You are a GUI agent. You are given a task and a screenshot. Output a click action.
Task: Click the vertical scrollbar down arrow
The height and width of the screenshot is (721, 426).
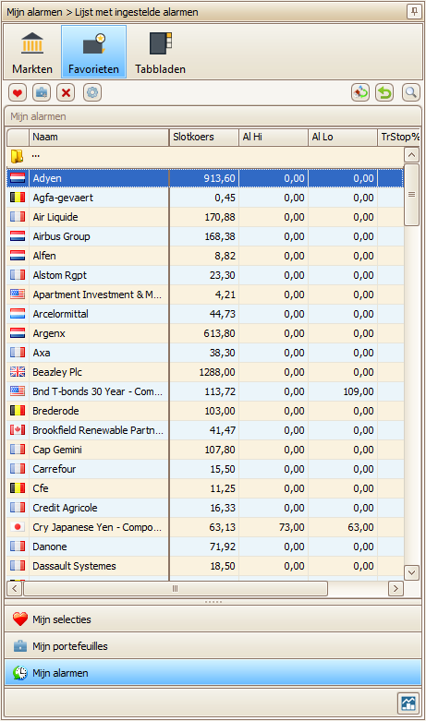coord(412,573)
